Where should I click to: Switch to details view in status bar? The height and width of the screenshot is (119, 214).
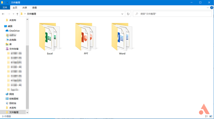(x=207, y=116)
